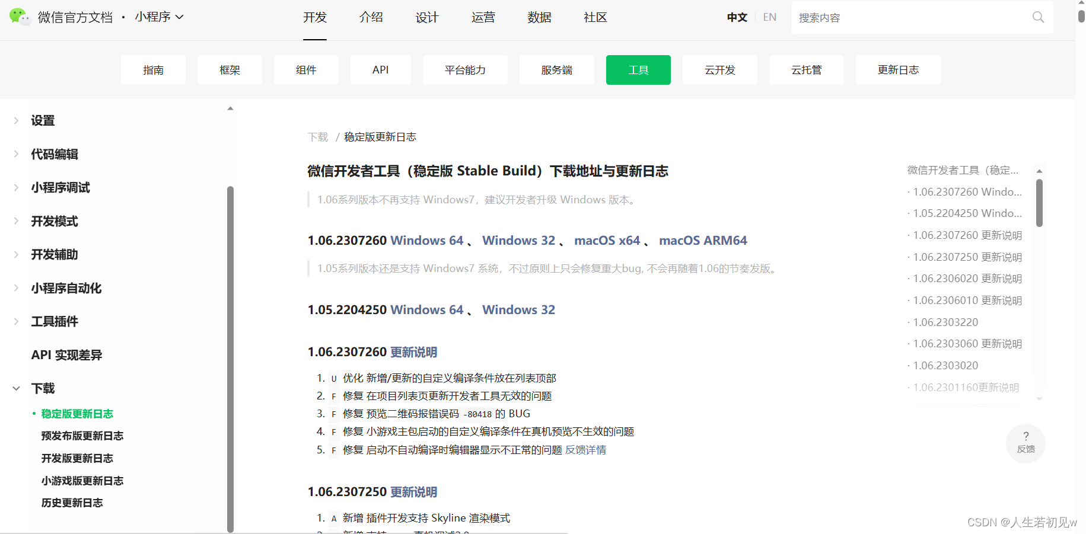Select the 云开发 tab
The width and height of the screenshot is (1086, 534).
click(x=720, y=70)
